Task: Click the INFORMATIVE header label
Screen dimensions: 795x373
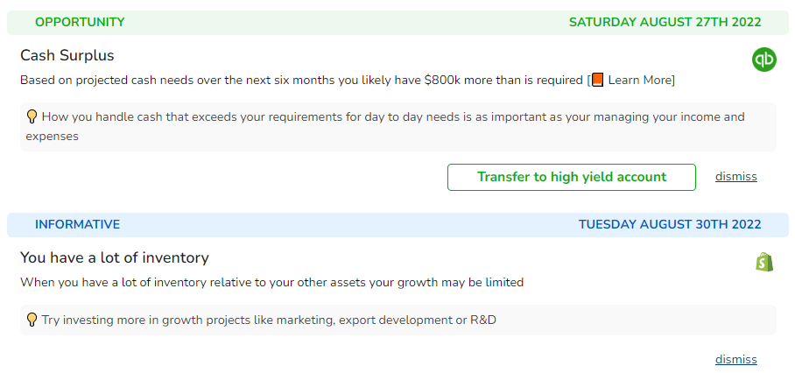Action: click(78, 224)
